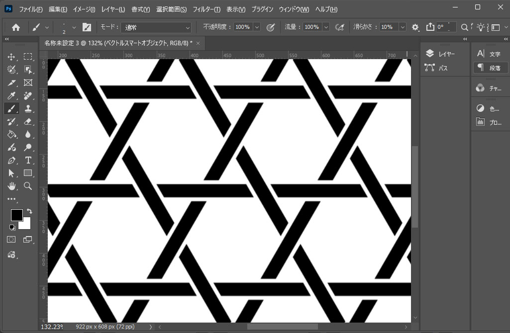Select the Rectangular Marquee tool
This screenshot has width=510, height=333.
coord(28,57)
